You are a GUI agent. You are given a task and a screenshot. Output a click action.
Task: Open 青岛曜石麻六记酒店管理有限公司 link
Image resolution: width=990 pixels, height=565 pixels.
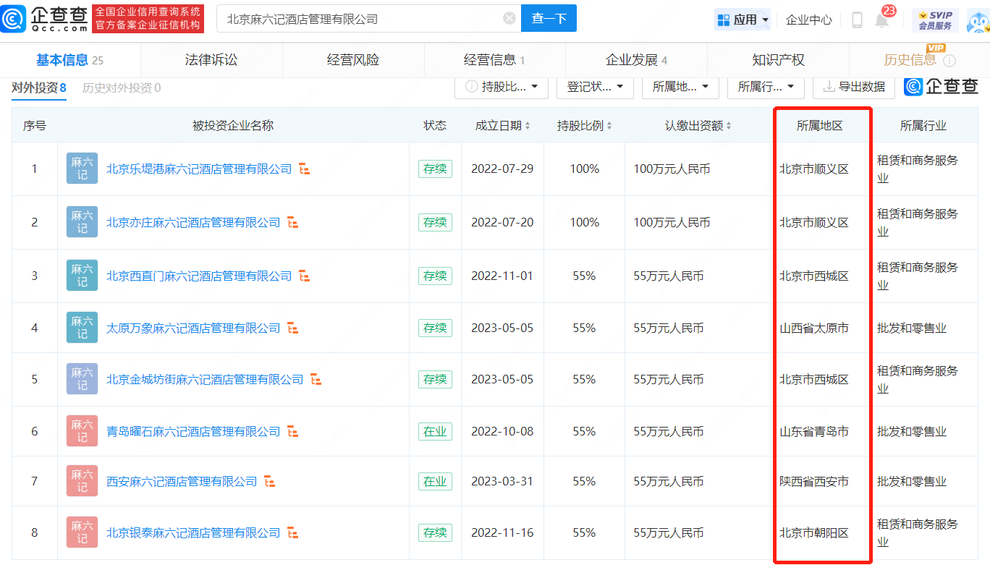pos(193,432)
